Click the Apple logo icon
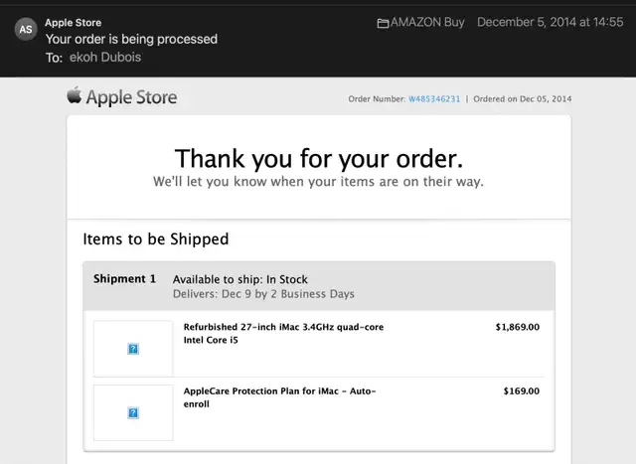The width and height of the screenshot is (636, 464). [75, 95]
